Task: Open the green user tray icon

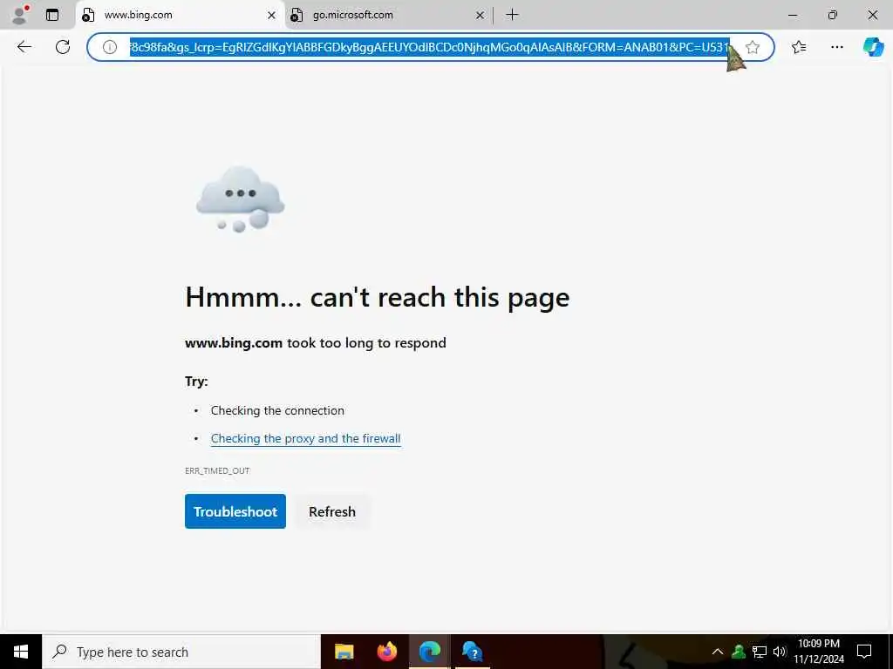Action: 739,652
